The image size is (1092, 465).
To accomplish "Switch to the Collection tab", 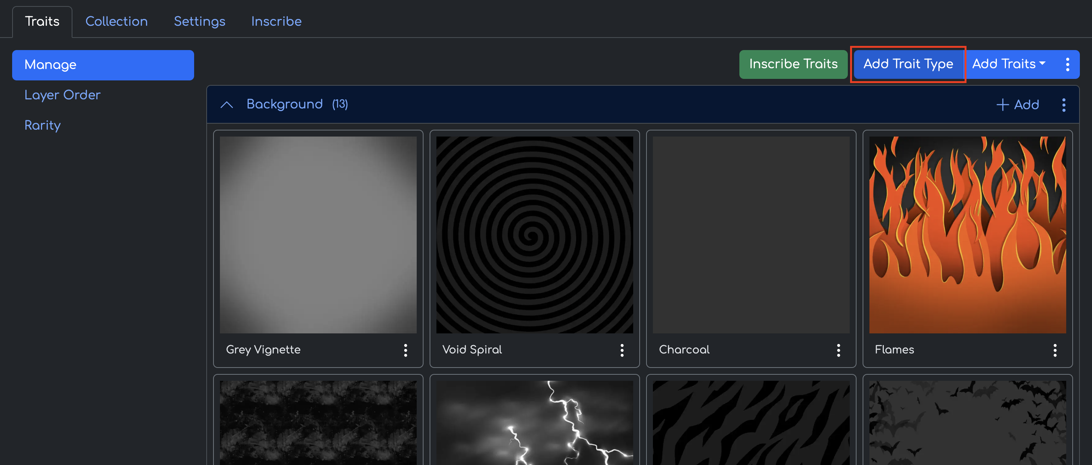I will [x=116, y=22].
